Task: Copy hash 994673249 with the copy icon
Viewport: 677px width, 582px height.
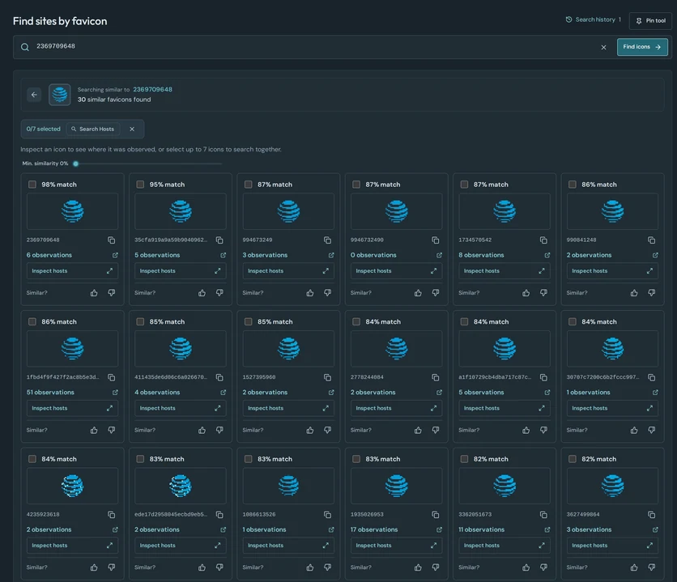Action: point(327,240)
